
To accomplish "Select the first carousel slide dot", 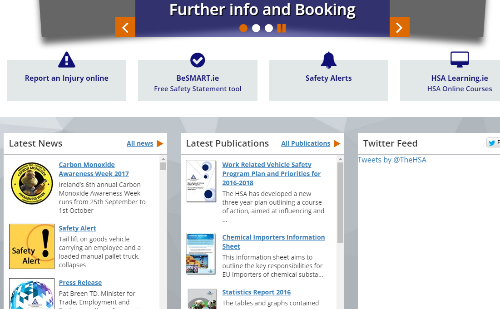I will (243, 28).
